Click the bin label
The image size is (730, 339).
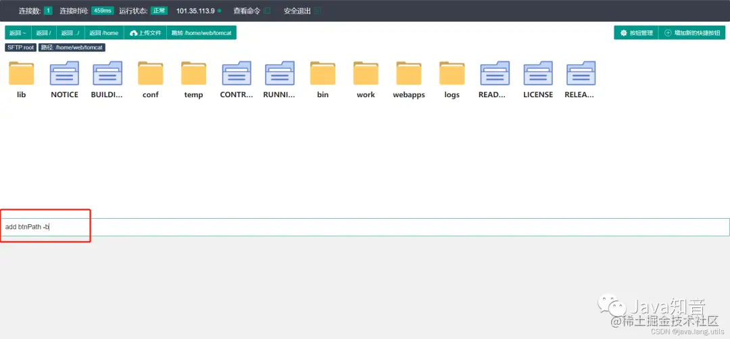tap(322, 95)
